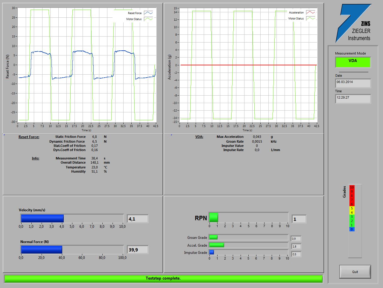Select the Time field showing 12:29:27
The image size is (383, 288).
pos(353,99)
